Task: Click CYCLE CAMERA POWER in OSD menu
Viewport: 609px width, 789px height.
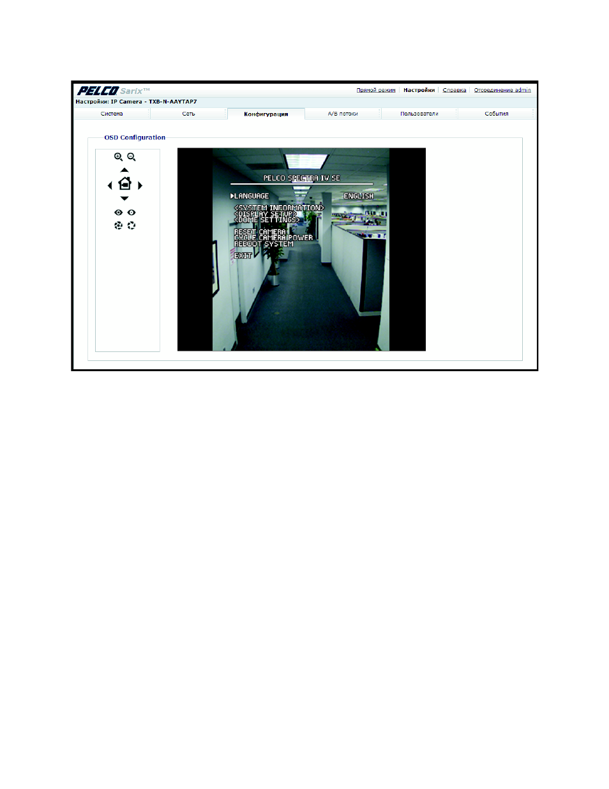Action: 273,238
